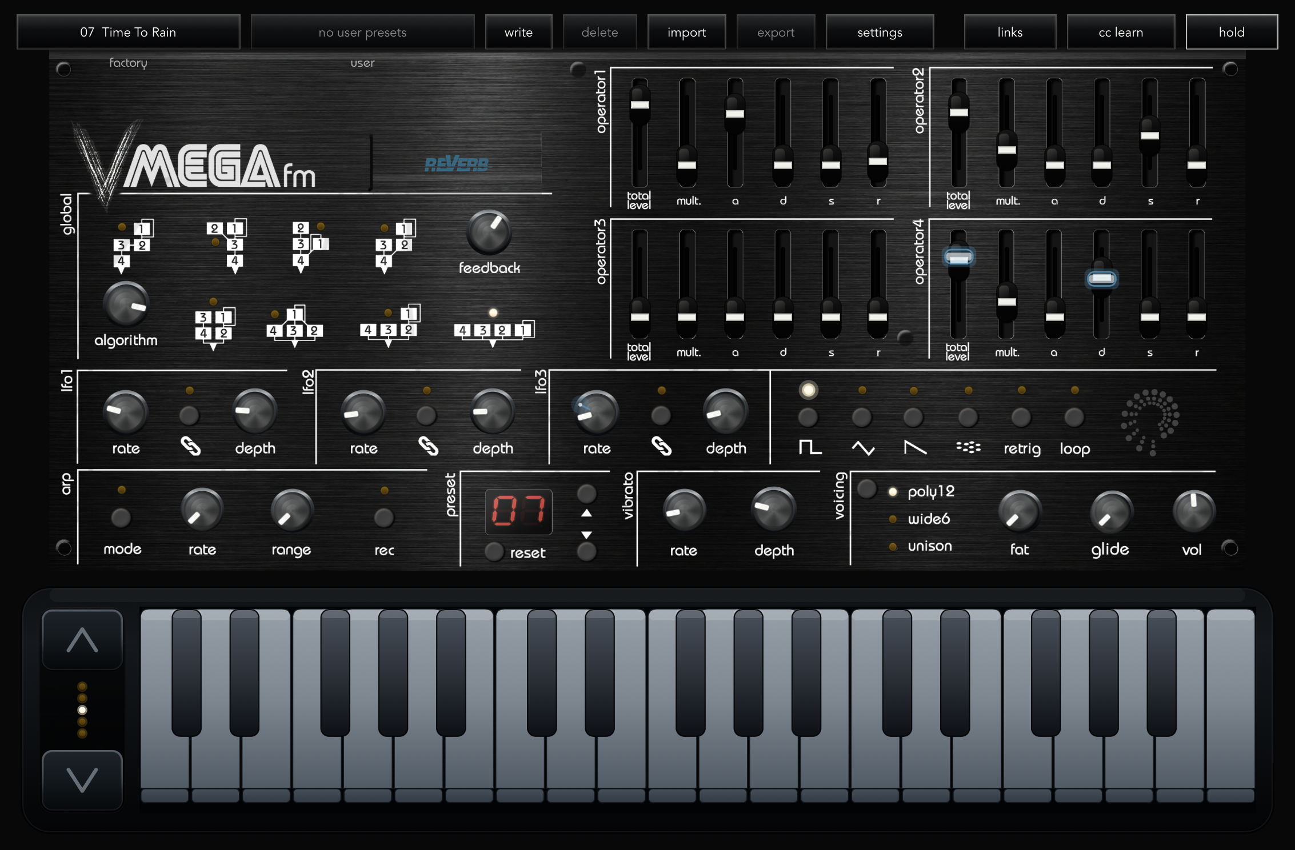The image size is (1295, 850).
Task: Shift keyboard octave down with chevron button
Action: [82, 780]
